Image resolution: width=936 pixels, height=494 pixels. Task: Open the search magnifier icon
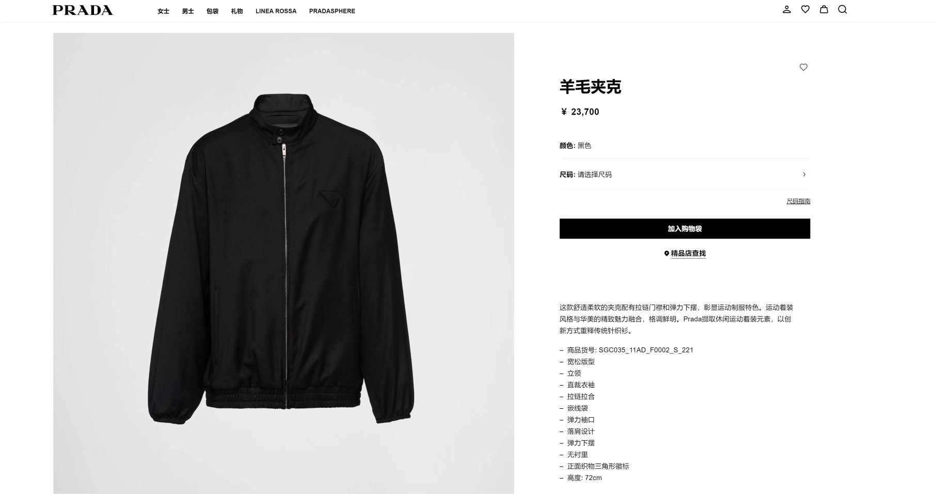coord(842,9)
